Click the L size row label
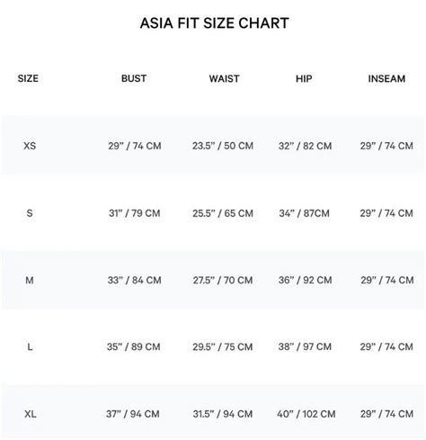 (30, 347)
